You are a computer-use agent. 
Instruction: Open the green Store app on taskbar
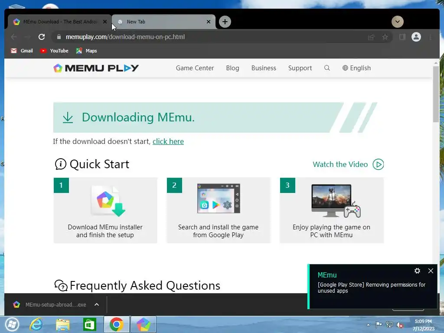click(89, 324)
